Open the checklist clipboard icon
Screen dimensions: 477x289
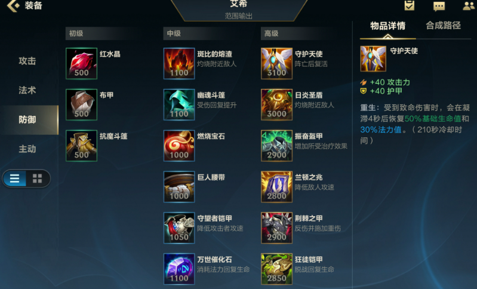click(x=409, y=5)
